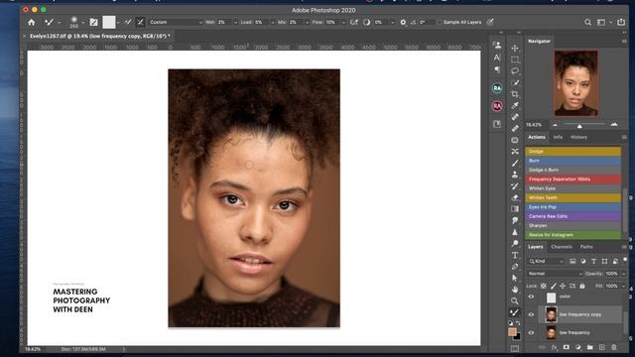
Task: Click the Navigator preview thumbnail
Action: pyautogui.click(x=575, y=83)
